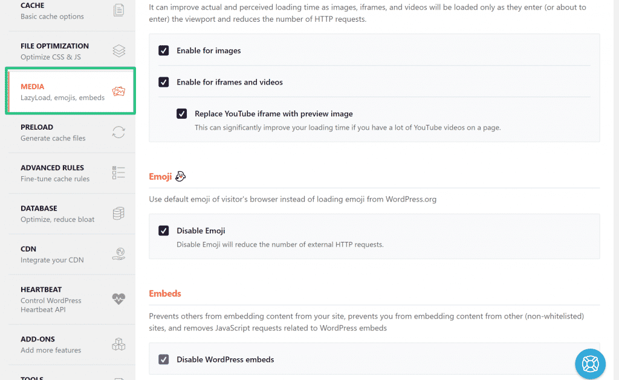This screenshot has width=619, height=380.
Task: Click the 'Disable Emoji' label text
Action: pyautogui.click(x=201, y=230)
